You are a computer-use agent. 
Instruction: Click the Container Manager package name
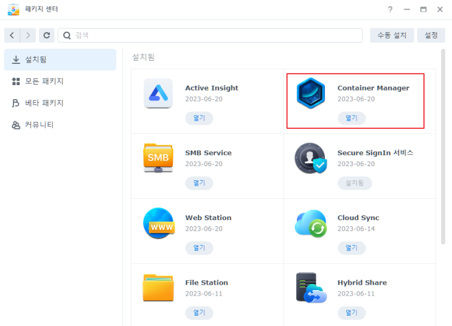tap(374, 88)
